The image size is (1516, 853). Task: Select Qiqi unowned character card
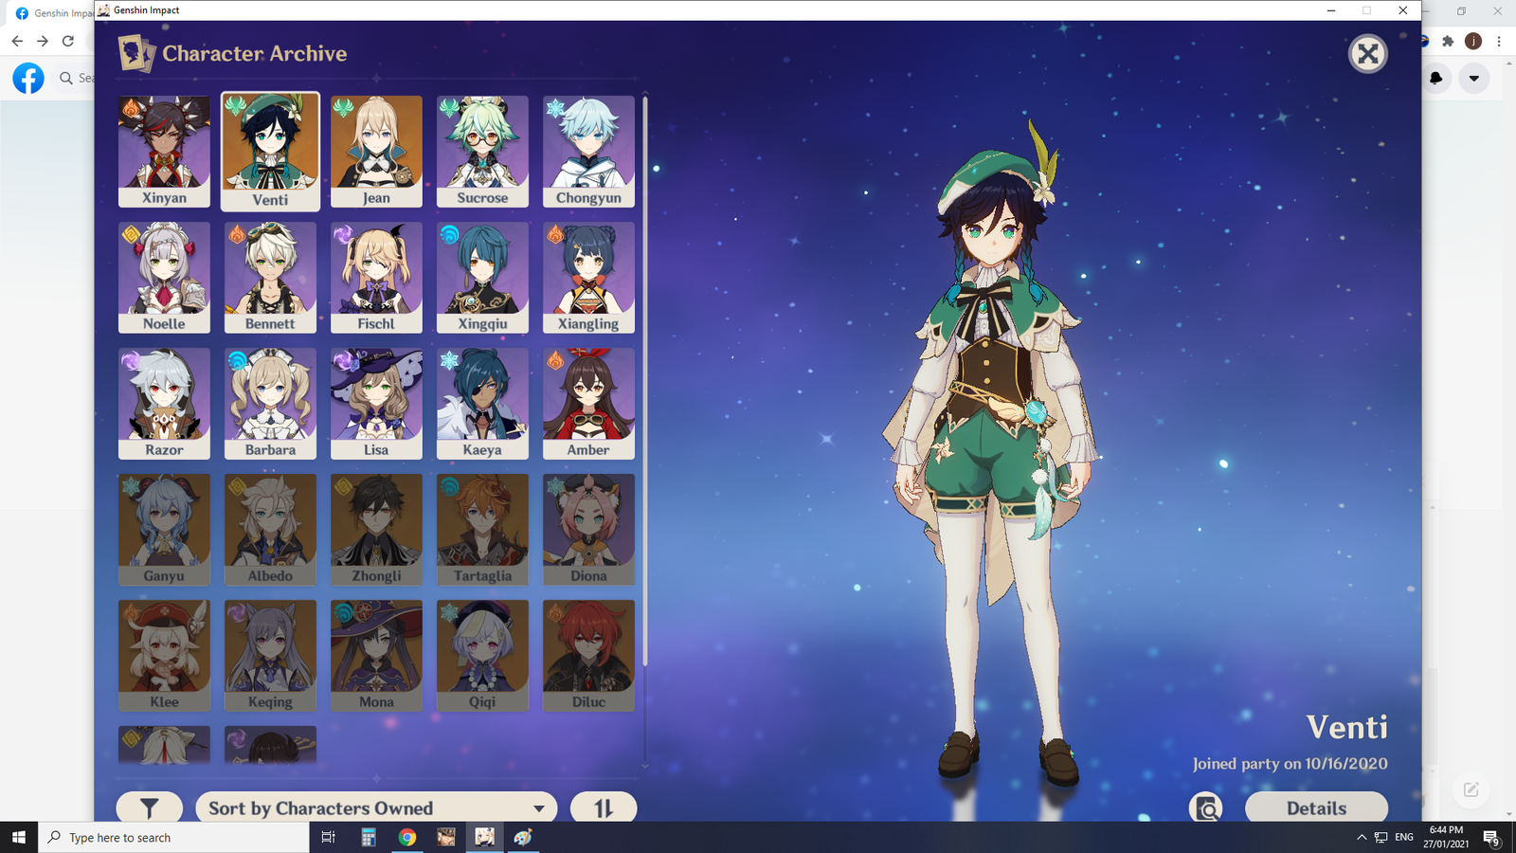pyautogui.click(x=482, y=656)
